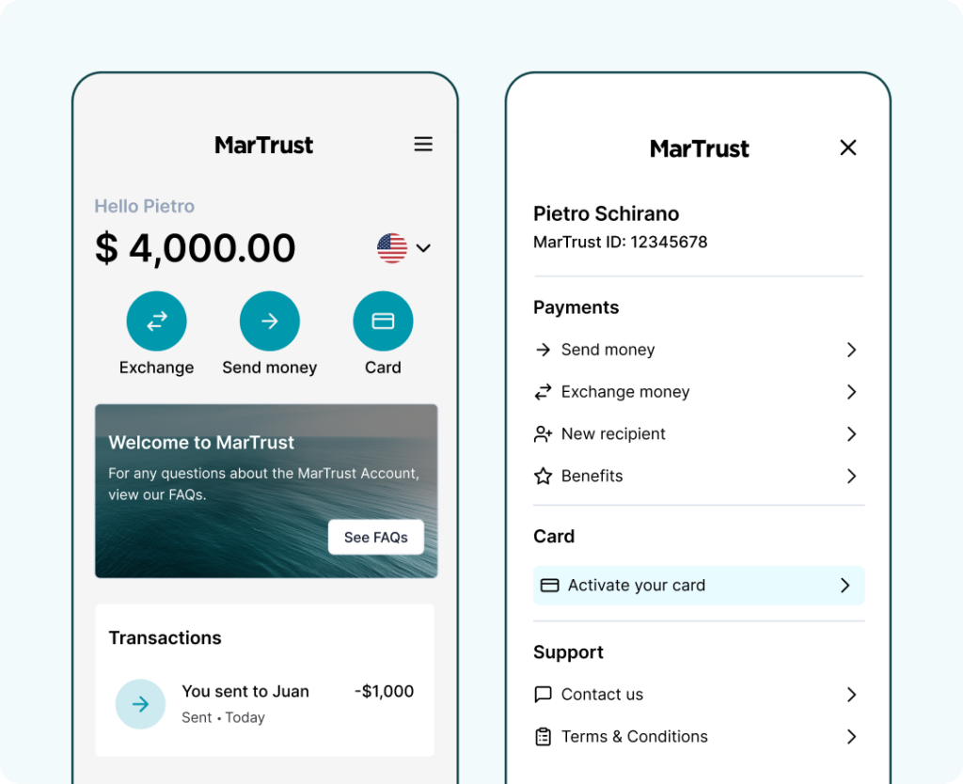Screen dimensions: 963x784
Task: Expand the Benefits row chevron
Action: click(x=851, y=477)
